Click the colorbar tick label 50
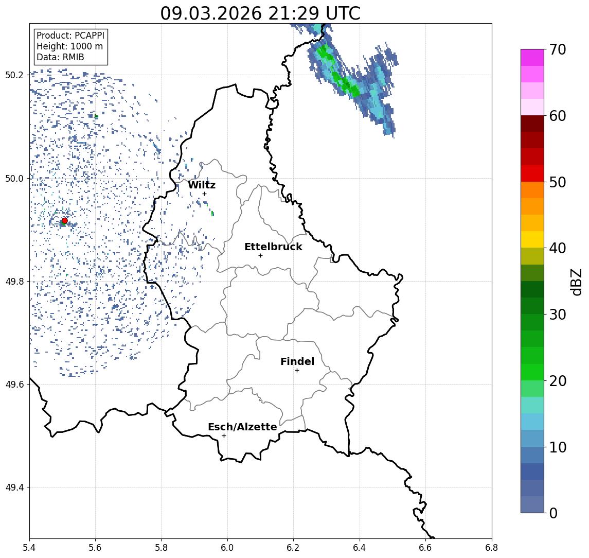This screenshot has height=558, width=589. [x=558, y=182]
